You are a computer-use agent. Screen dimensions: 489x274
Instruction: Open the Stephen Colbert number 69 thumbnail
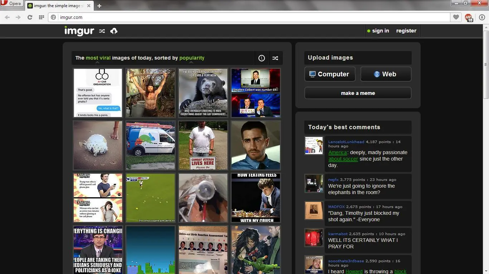tap(256, 93)
